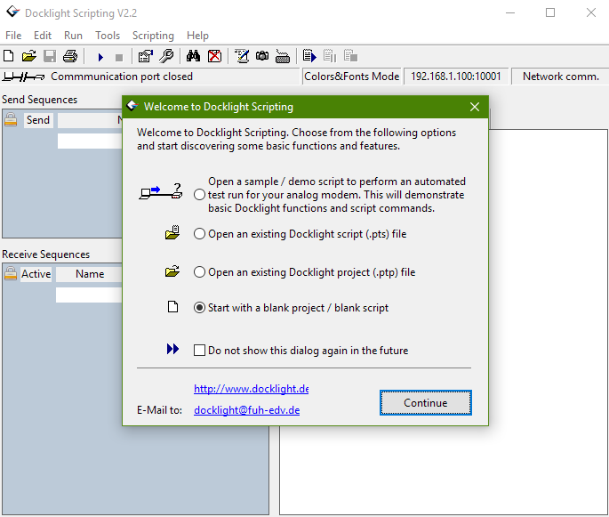Screen dimensions: 609x517
Task: Click the script folder icon beside .pts option
Action: (172, 232)
